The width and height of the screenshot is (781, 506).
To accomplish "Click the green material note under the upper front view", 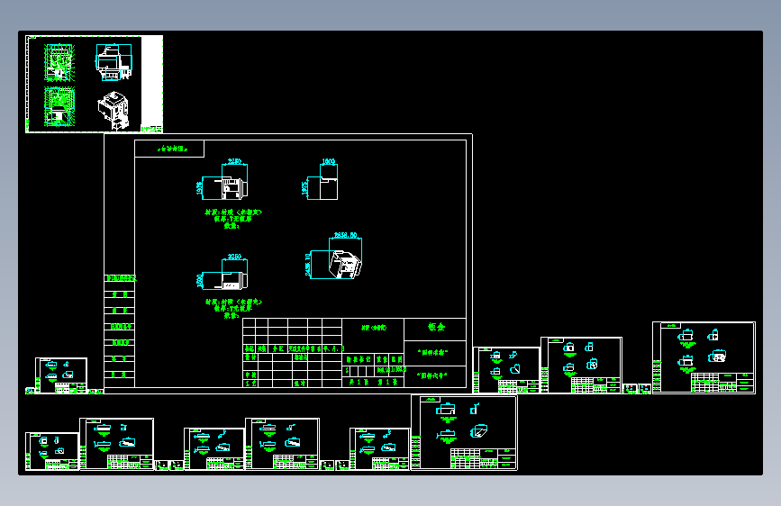I will click(233, 219).
